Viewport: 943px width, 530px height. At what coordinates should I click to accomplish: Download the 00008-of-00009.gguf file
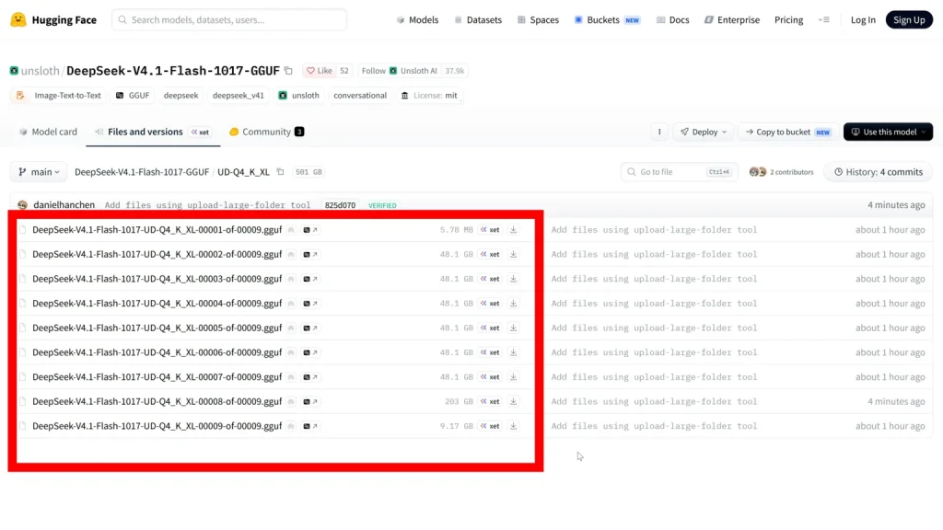513,401
